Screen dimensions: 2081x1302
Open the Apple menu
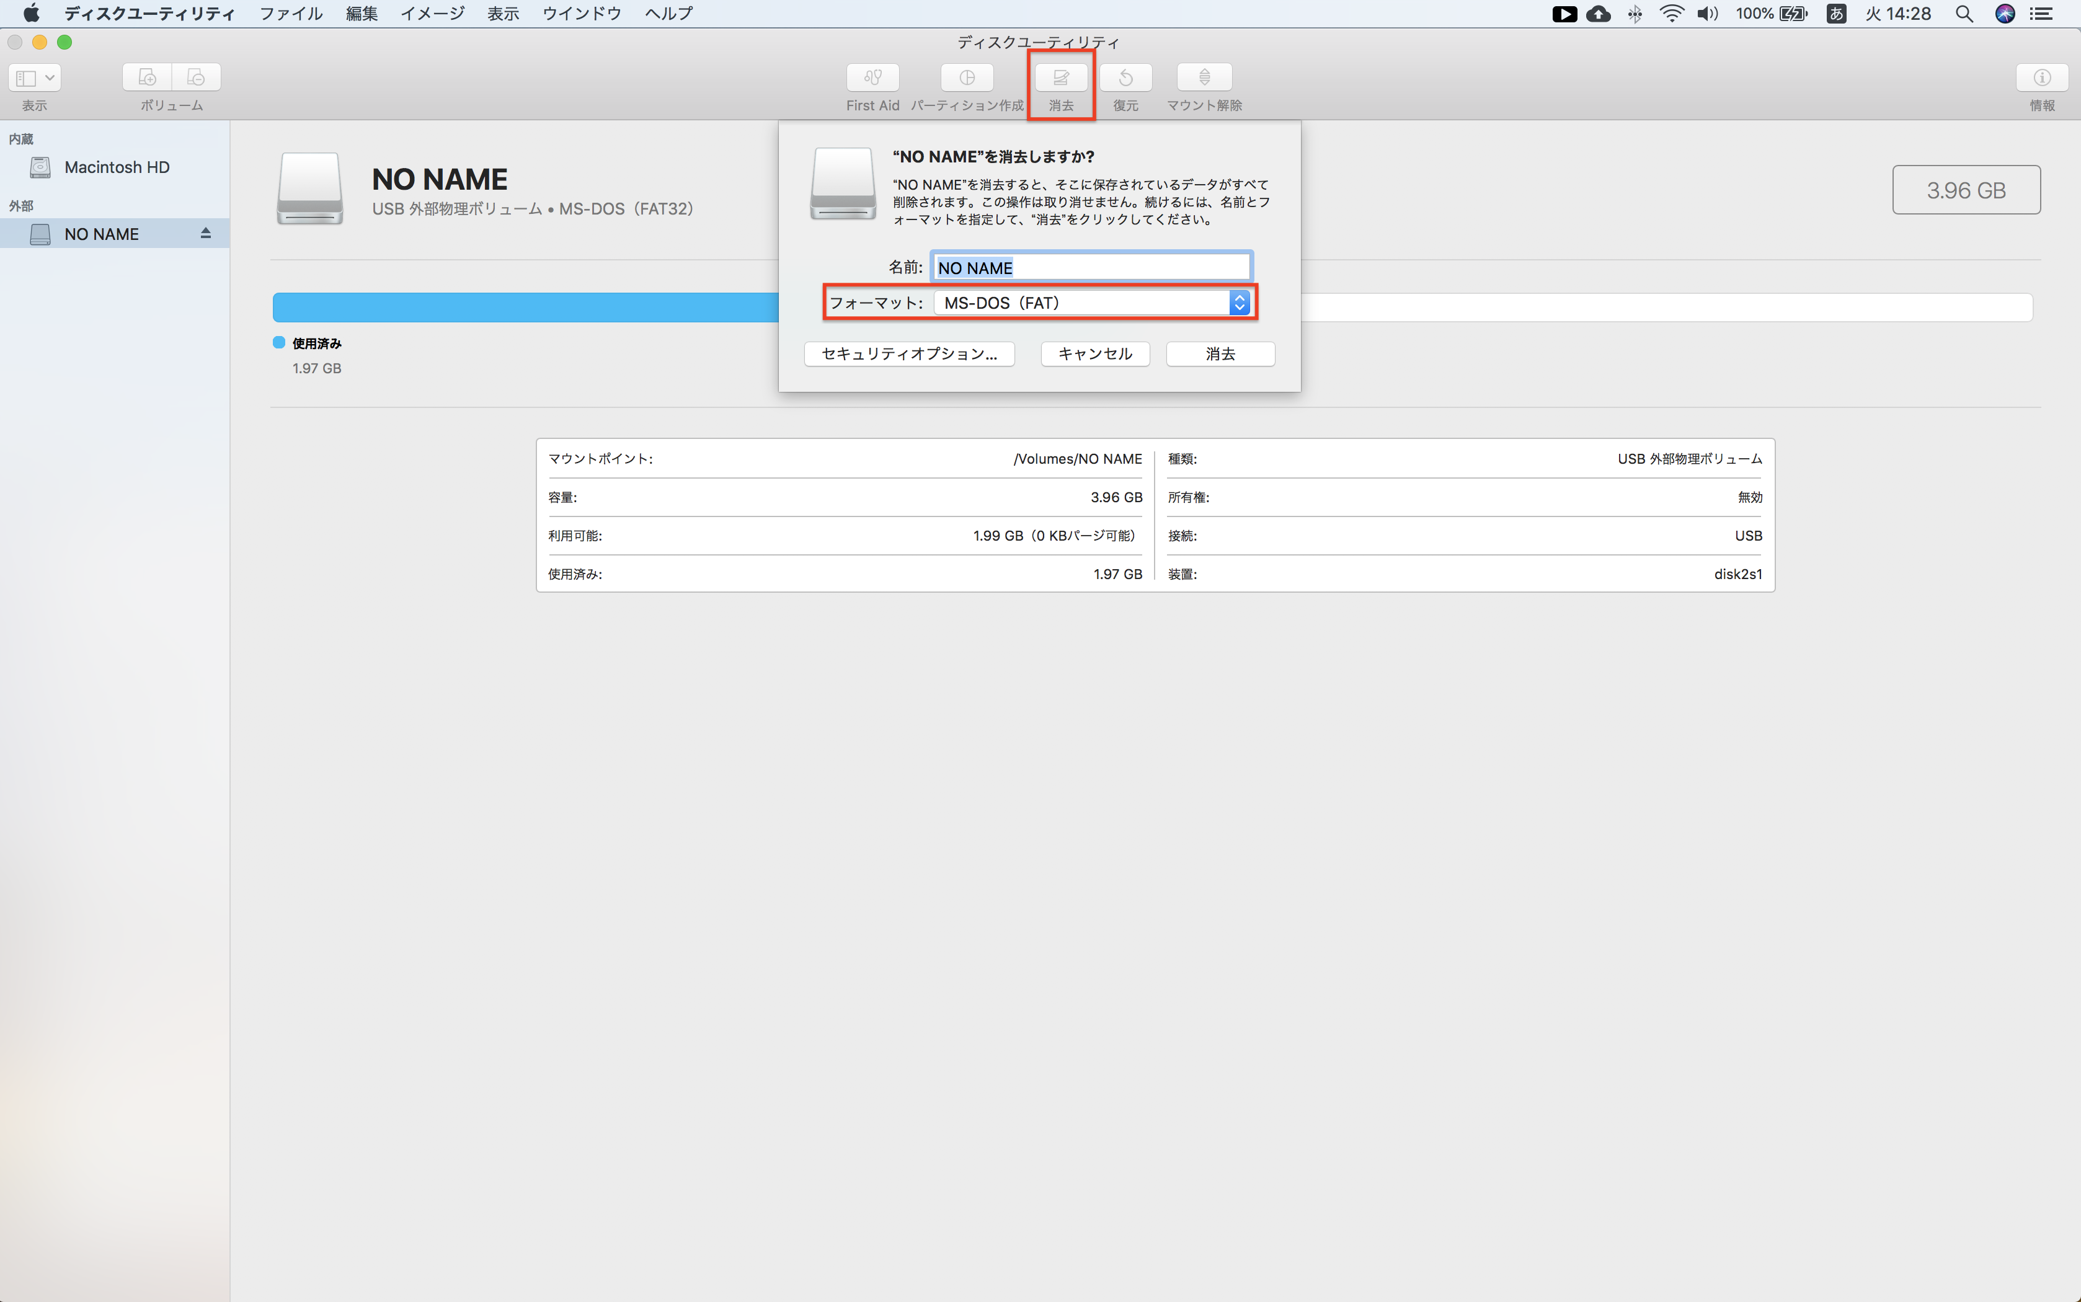(x=31, y=13)
